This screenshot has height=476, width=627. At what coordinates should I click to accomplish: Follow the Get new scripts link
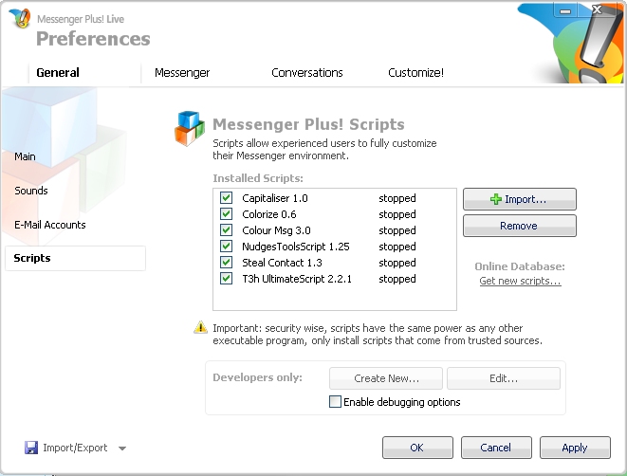(x=520, y=282)
